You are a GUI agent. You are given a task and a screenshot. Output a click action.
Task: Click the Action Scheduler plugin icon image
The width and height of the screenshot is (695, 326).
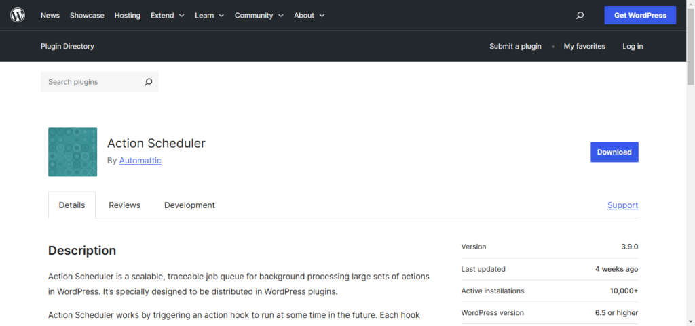(73, 152)
